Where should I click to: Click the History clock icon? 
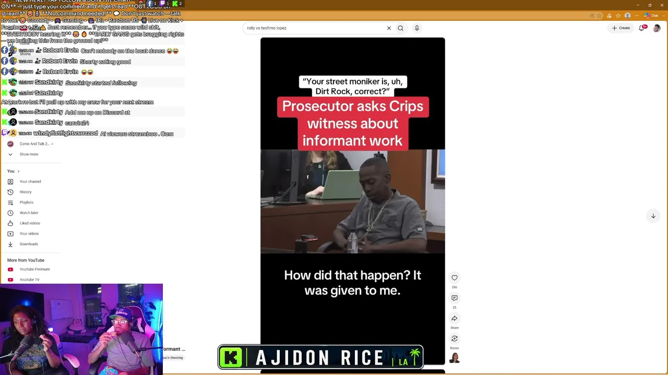[x=10, y=192]
